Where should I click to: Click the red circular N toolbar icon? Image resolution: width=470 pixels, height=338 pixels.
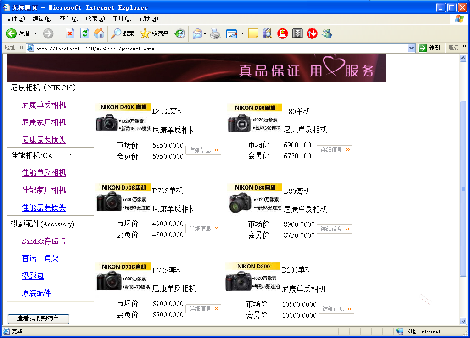pyautogui.click(x=312, y=33)
